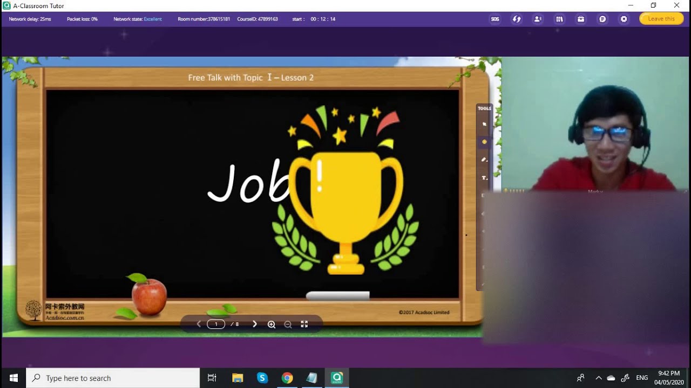Click the Packet loss 0% text
Screen dimensions: 691x388
[x=82, y=19]
